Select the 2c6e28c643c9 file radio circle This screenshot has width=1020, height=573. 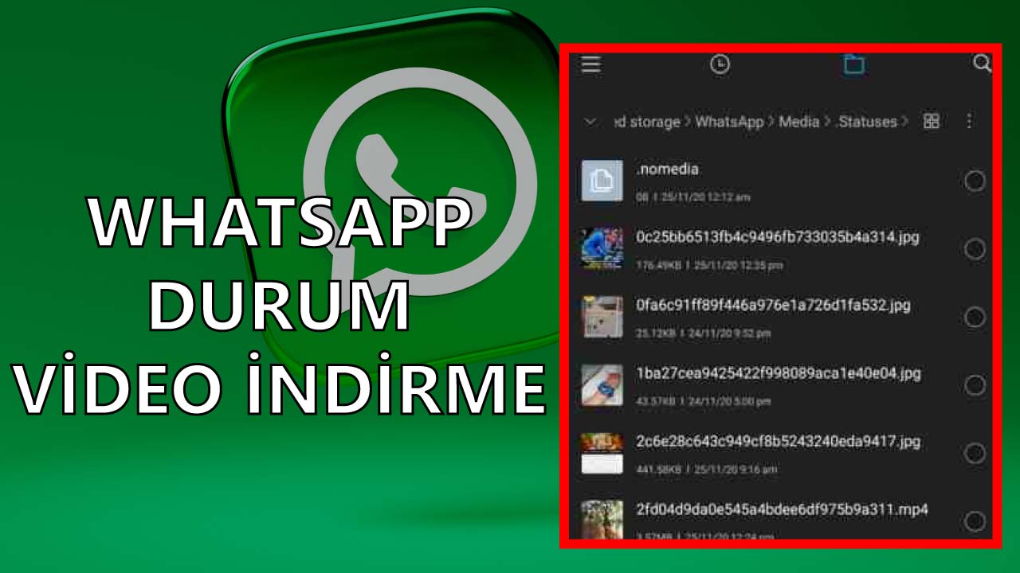975,454
